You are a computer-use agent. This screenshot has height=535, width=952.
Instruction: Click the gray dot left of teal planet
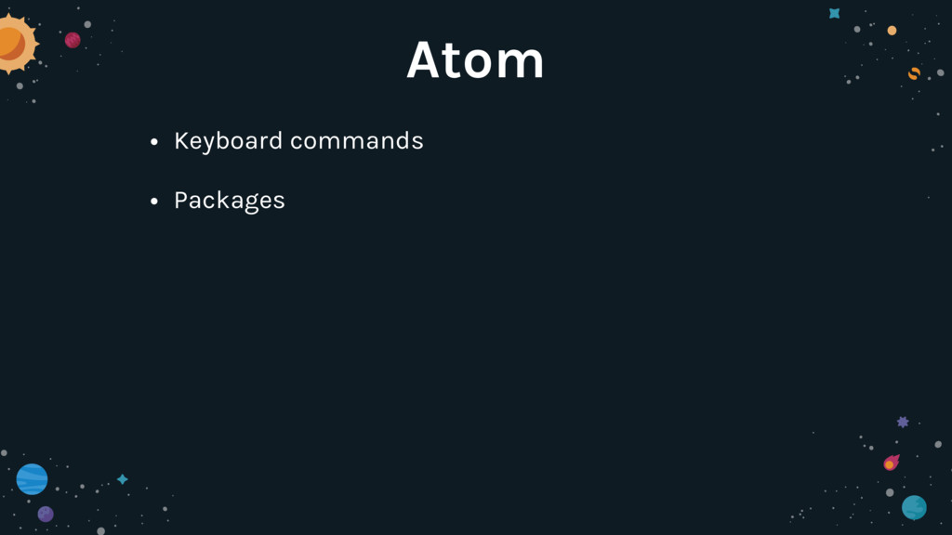point(890,492)
